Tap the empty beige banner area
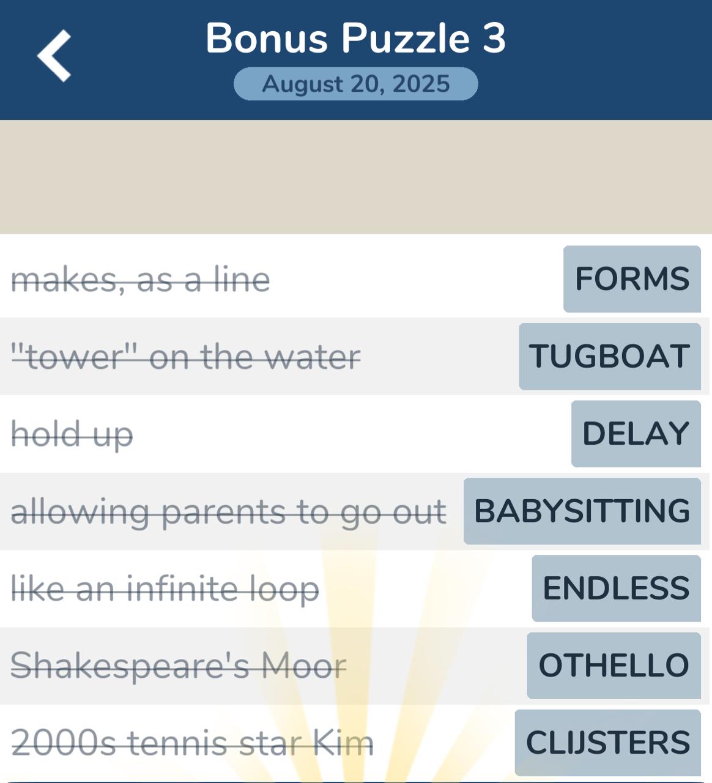The width and height of the screenshot is (712, 783). [x=355, y=177]
